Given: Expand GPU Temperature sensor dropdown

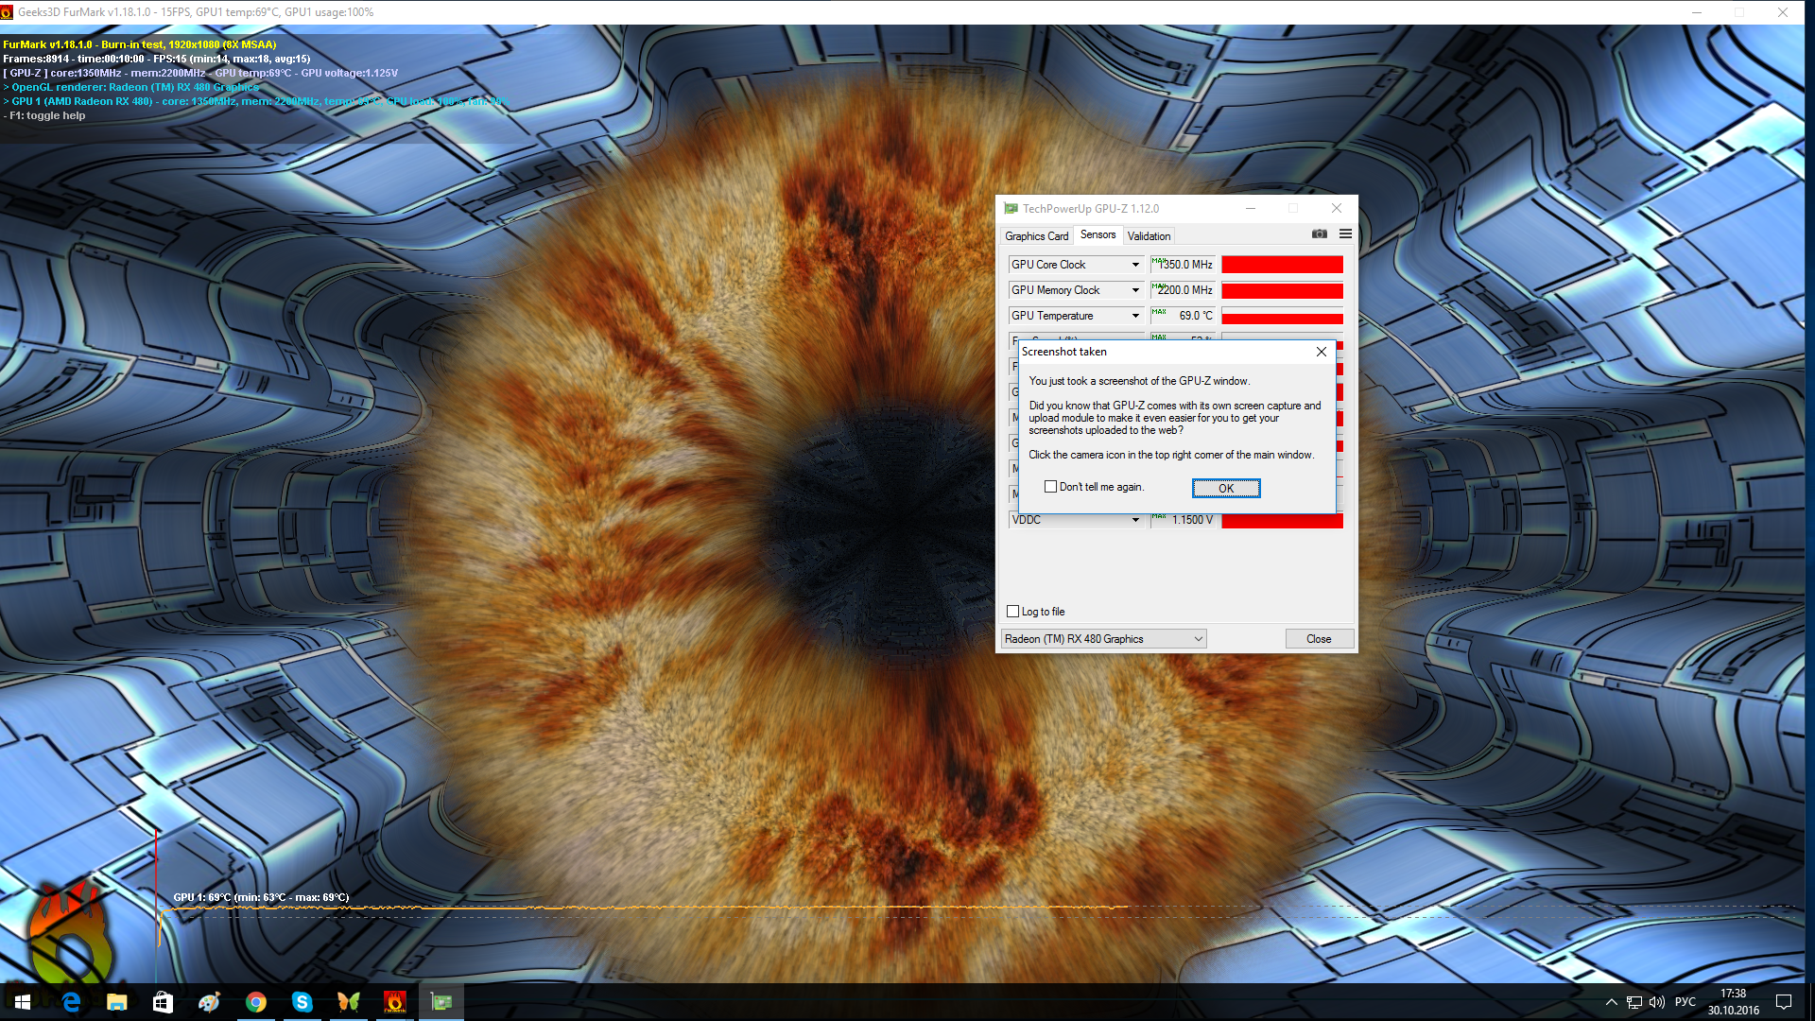Looking at the screenshot, I should coord(1135,316).
